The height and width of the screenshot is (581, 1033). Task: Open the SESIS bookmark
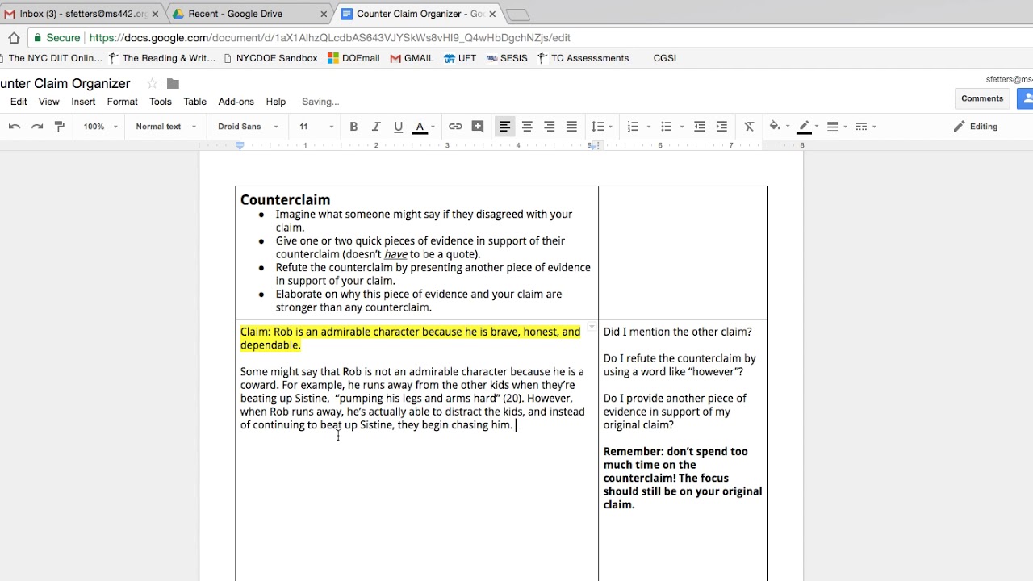tap(506, 58)
